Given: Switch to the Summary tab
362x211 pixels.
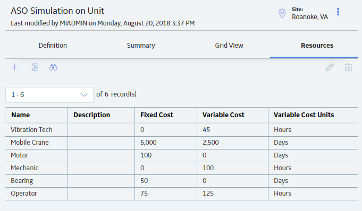Looking at the screenshot, I should [141, 46].
